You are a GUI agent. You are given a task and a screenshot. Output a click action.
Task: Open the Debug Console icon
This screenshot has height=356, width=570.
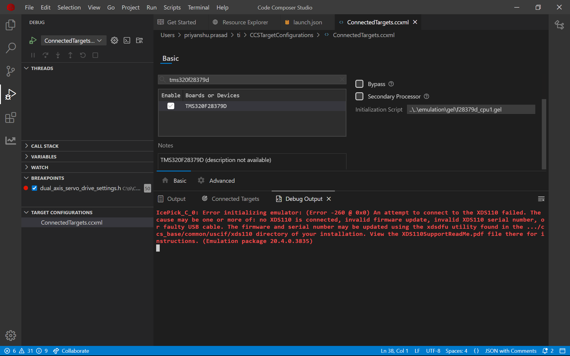tap(127, 41)
